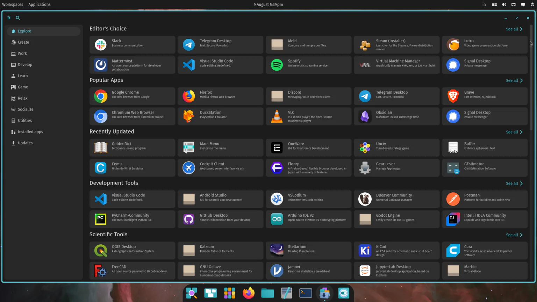Open the Unciv game icon
The height and width of the screenshot is (302, 537).
(365, 148)
